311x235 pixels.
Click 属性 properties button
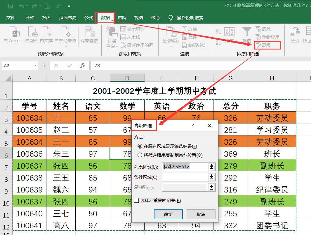point(190,37)
